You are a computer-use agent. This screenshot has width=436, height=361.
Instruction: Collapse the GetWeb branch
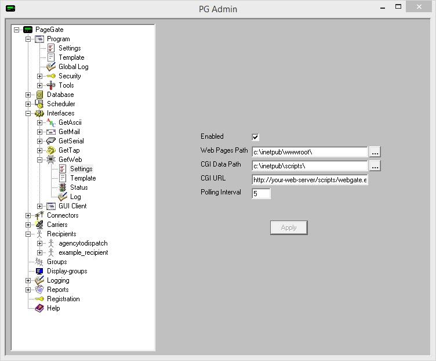tap(40, 160)
